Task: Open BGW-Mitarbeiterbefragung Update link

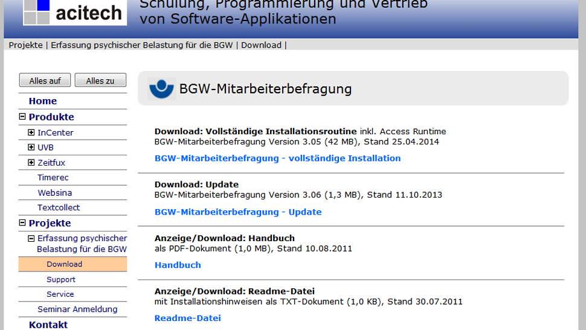Action: tap(238, 212)
